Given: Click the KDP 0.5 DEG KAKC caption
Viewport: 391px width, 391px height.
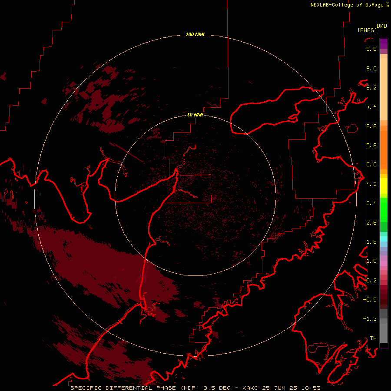Looking at the screenshot, I should pos(195,388).
